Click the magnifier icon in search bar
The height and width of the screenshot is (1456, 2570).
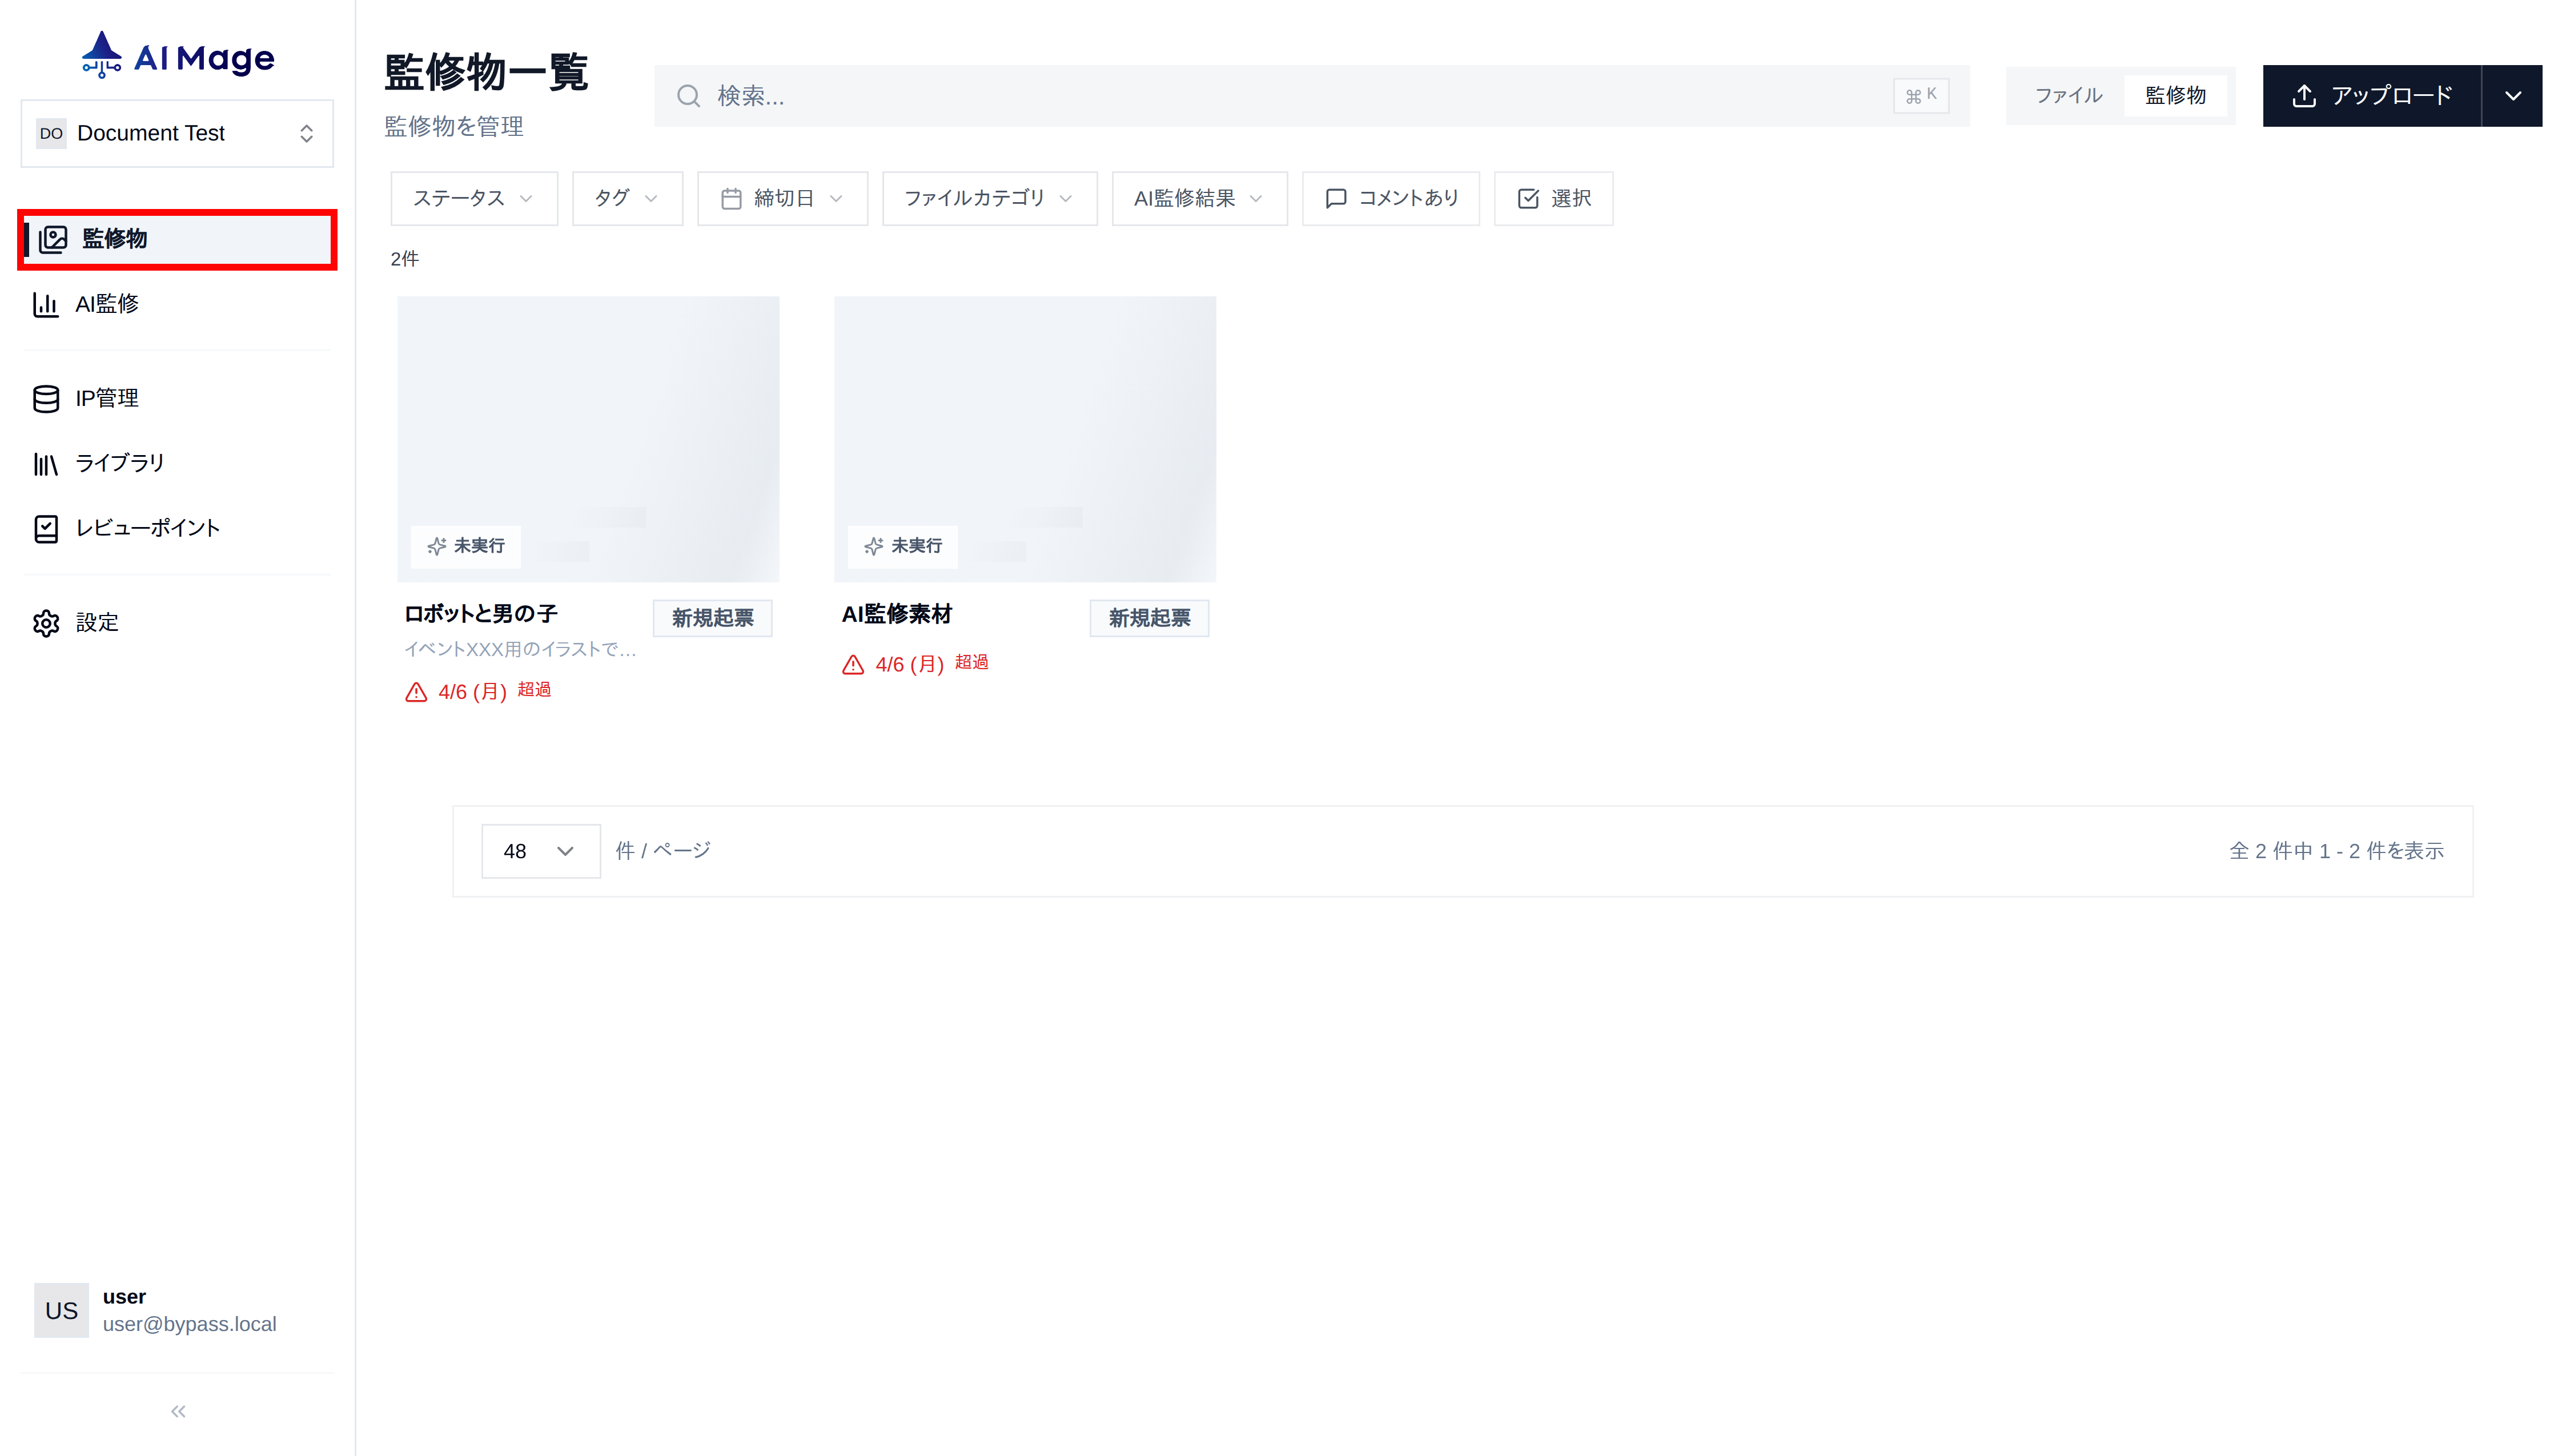point(688,96)
